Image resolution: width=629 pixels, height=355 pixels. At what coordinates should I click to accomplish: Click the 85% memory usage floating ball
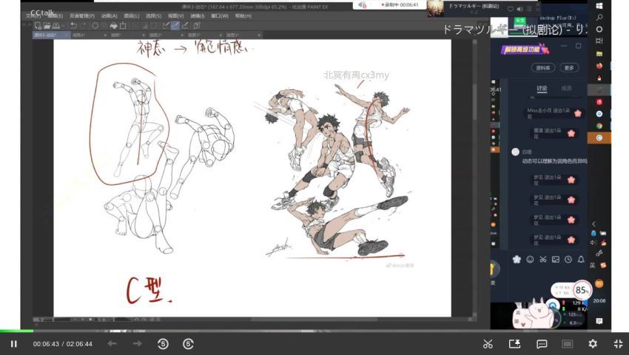tap(582, 290)
